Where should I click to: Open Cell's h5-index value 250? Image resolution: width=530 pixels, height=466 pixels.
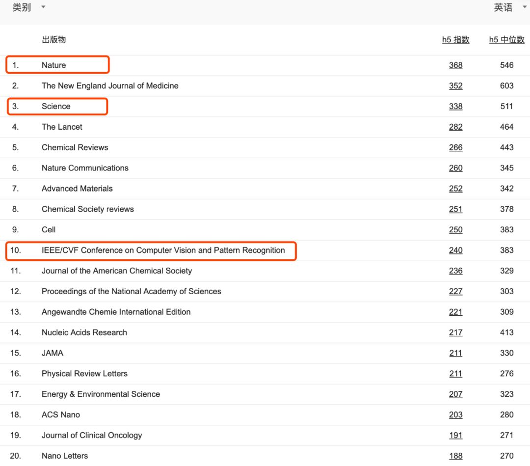[455, 230]
